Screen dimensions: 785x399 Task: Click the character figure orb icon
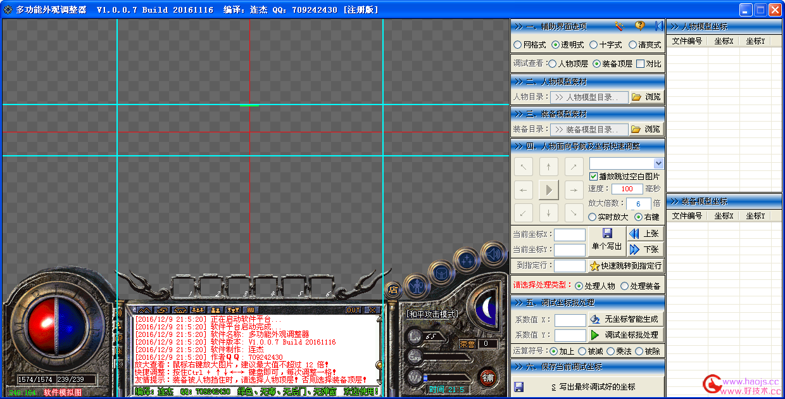(x=416, y=288)
